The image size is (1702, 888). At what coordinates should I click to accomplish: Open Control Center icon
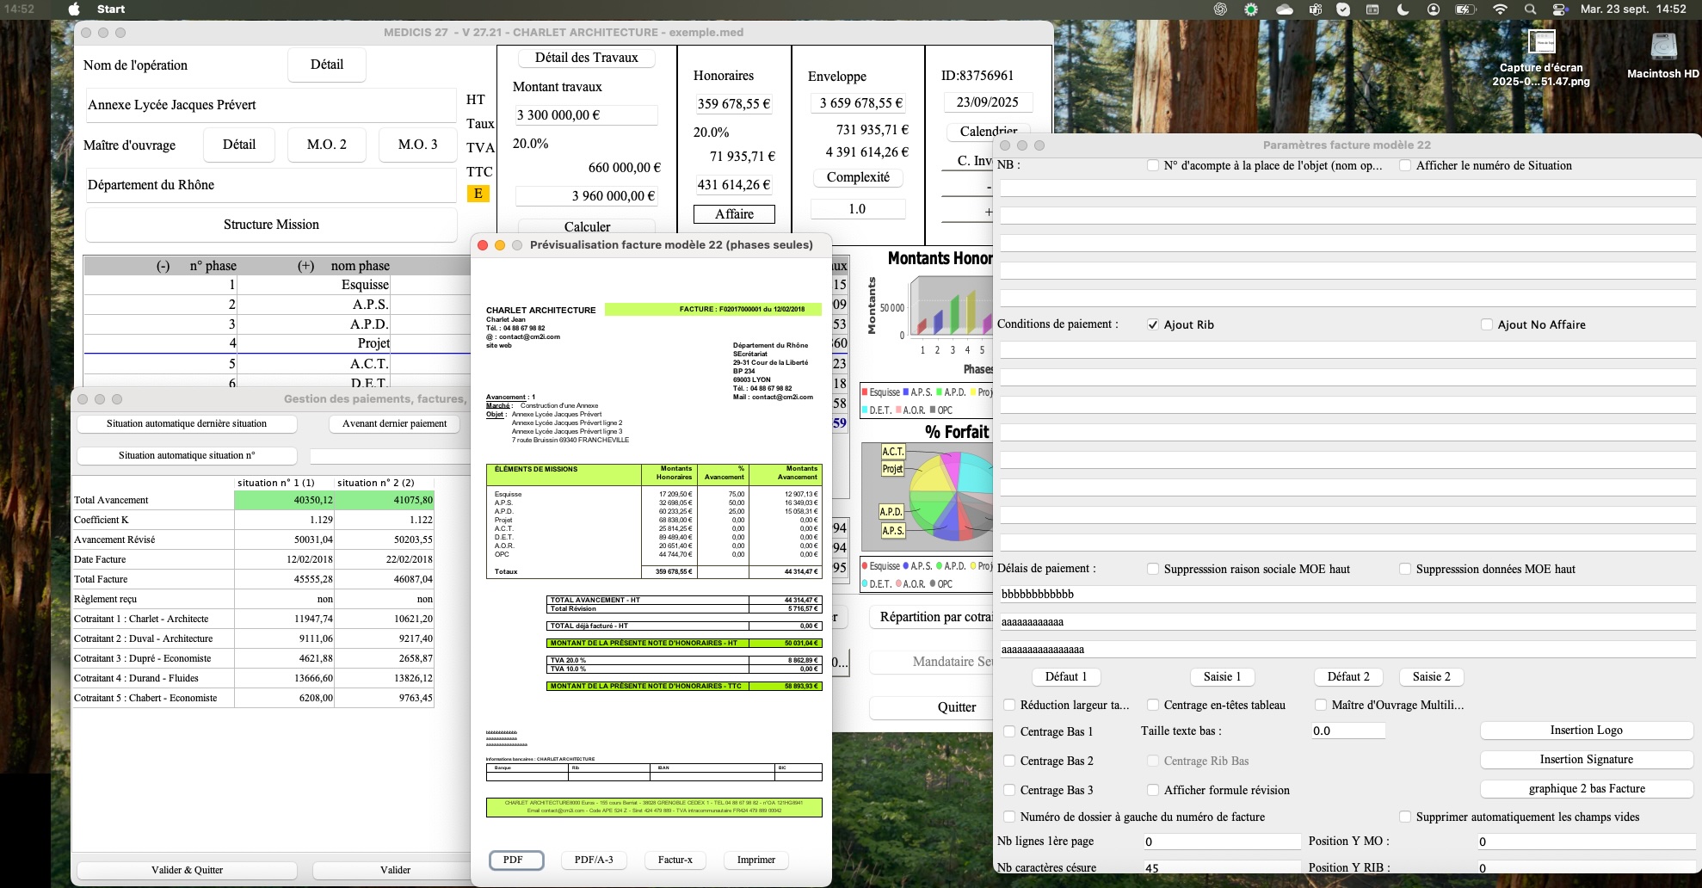[x=1560, y=9]
